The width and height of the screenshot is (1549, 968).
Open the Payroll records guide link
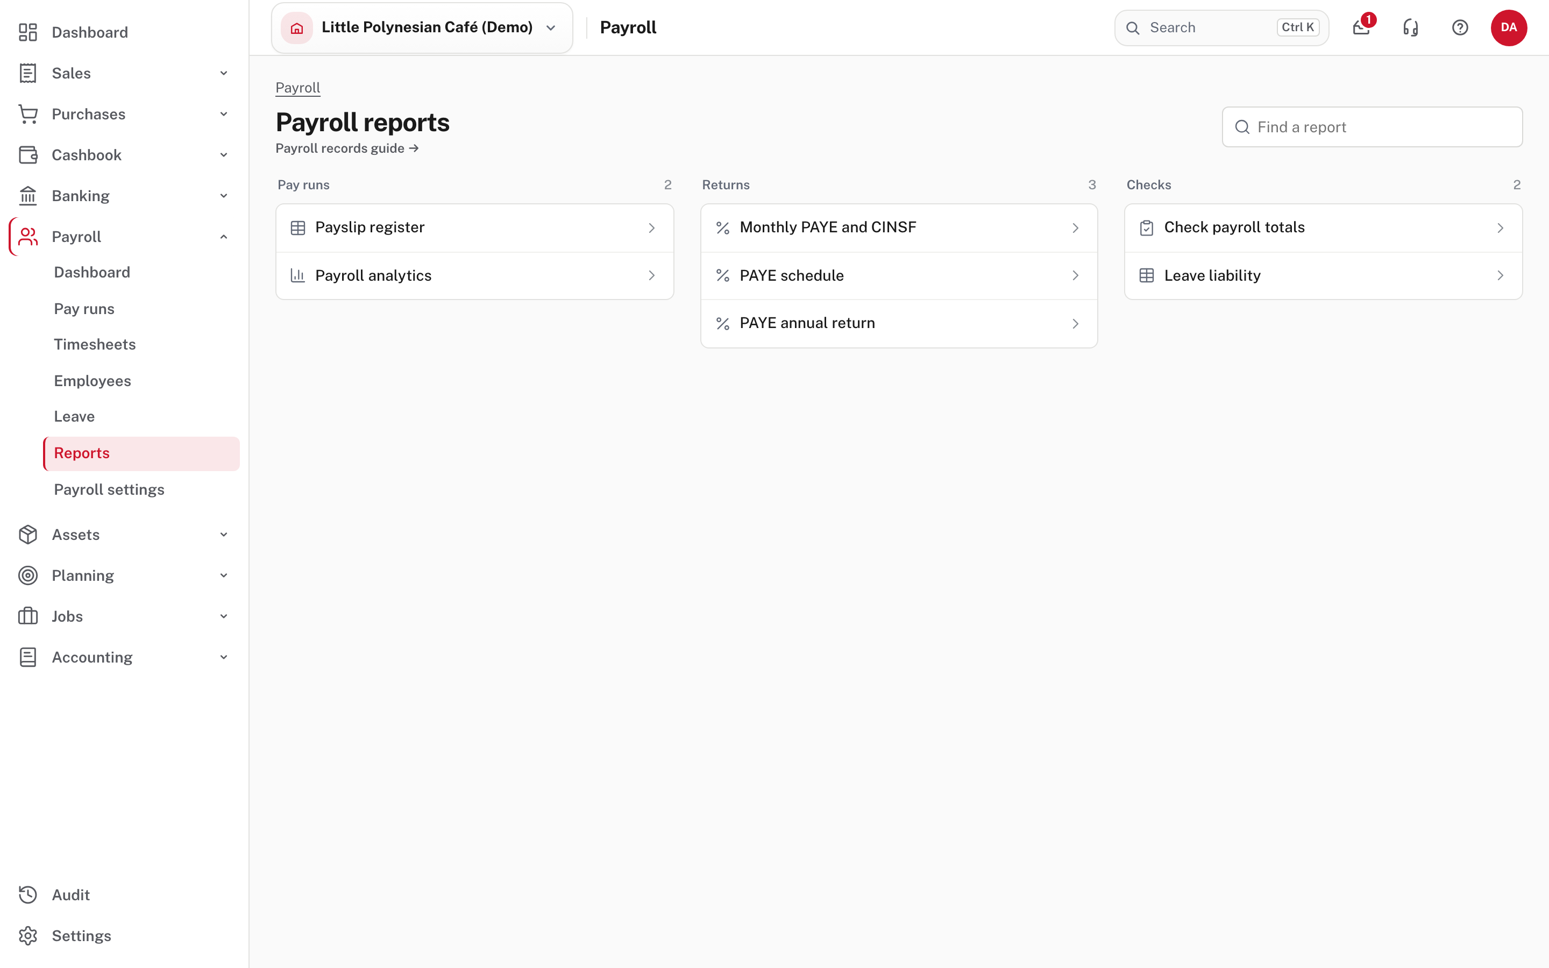pos(347,148)
